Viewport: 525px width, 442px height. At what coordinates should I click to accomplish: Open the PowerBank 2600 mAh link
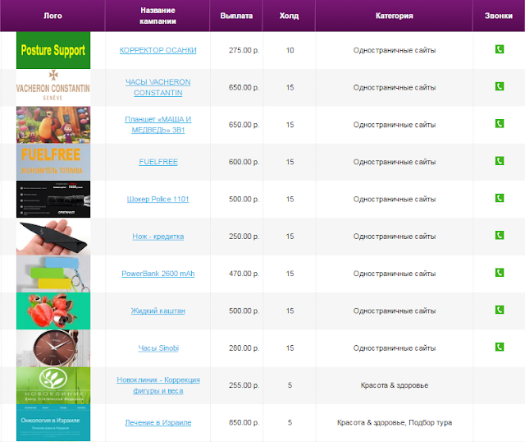(x=158, y=274)
